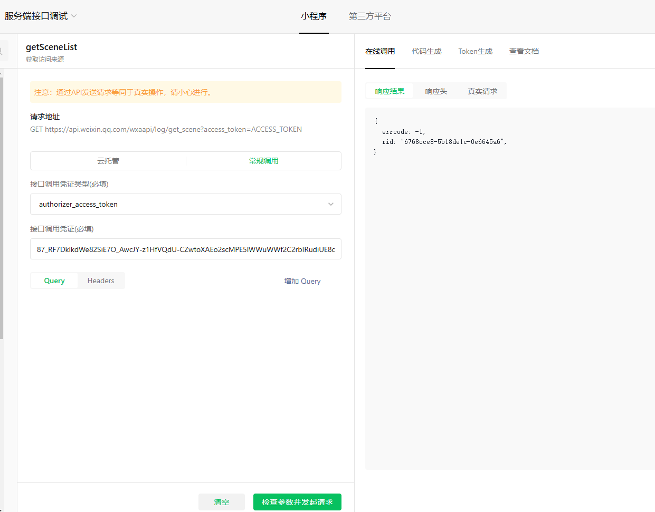This screenshot has width=655, height=512.
Task: Click the left sidebar vertical scrollbar
Action: 2,208
